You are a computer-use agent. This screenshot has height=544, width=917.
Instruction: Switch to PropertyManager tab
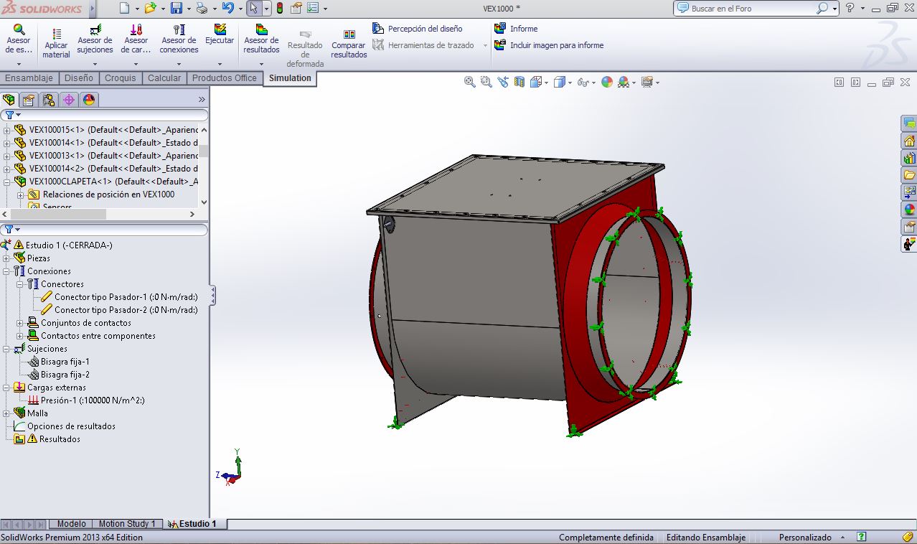click(28, 100)
